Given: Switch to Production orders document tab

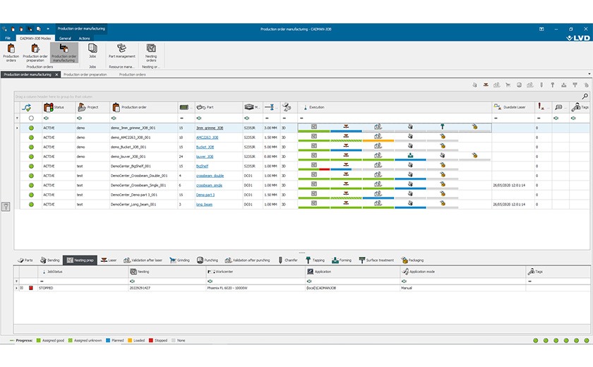Looking at the screenshot, I should click(x=133, y=74).
